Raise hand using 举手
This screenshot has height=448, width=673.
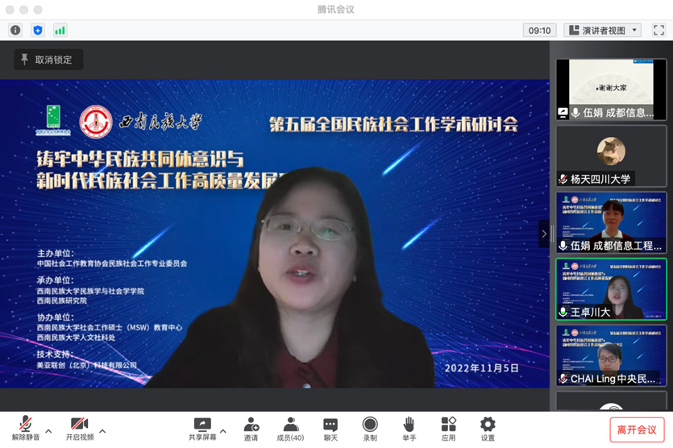tap(409, 429)
